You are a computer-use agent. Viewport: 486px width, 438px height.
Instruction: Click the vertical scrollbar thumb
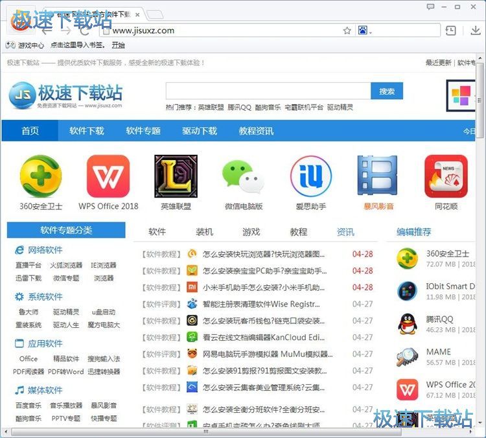[x=480, y=100]
